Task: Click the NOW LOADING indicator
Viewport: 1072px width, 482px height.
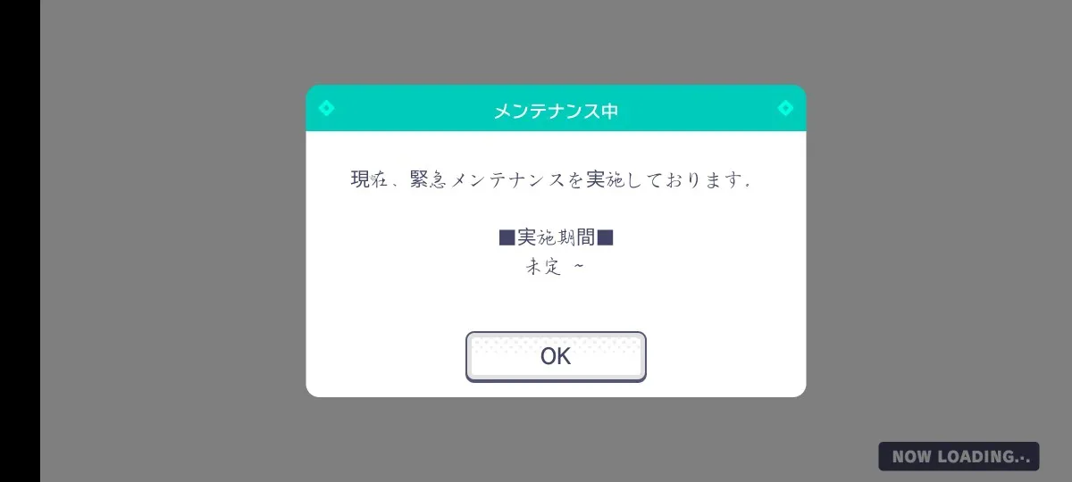Action: coord(959,456)
